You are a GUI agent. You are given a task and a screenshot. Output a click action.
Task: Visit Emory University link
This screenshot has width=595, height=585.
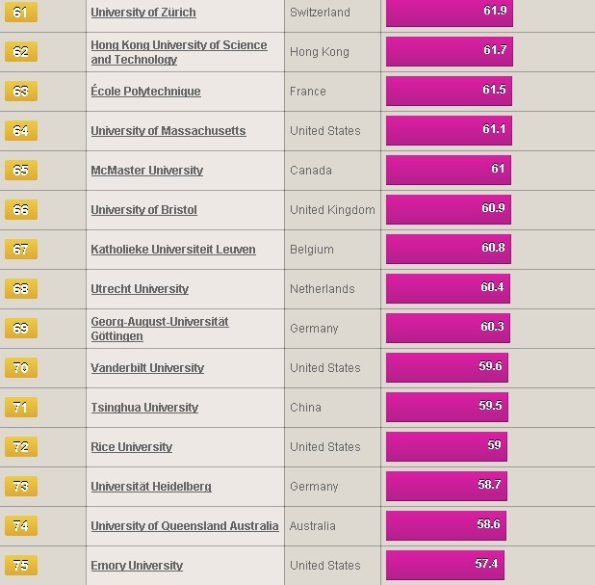[137, 566]
